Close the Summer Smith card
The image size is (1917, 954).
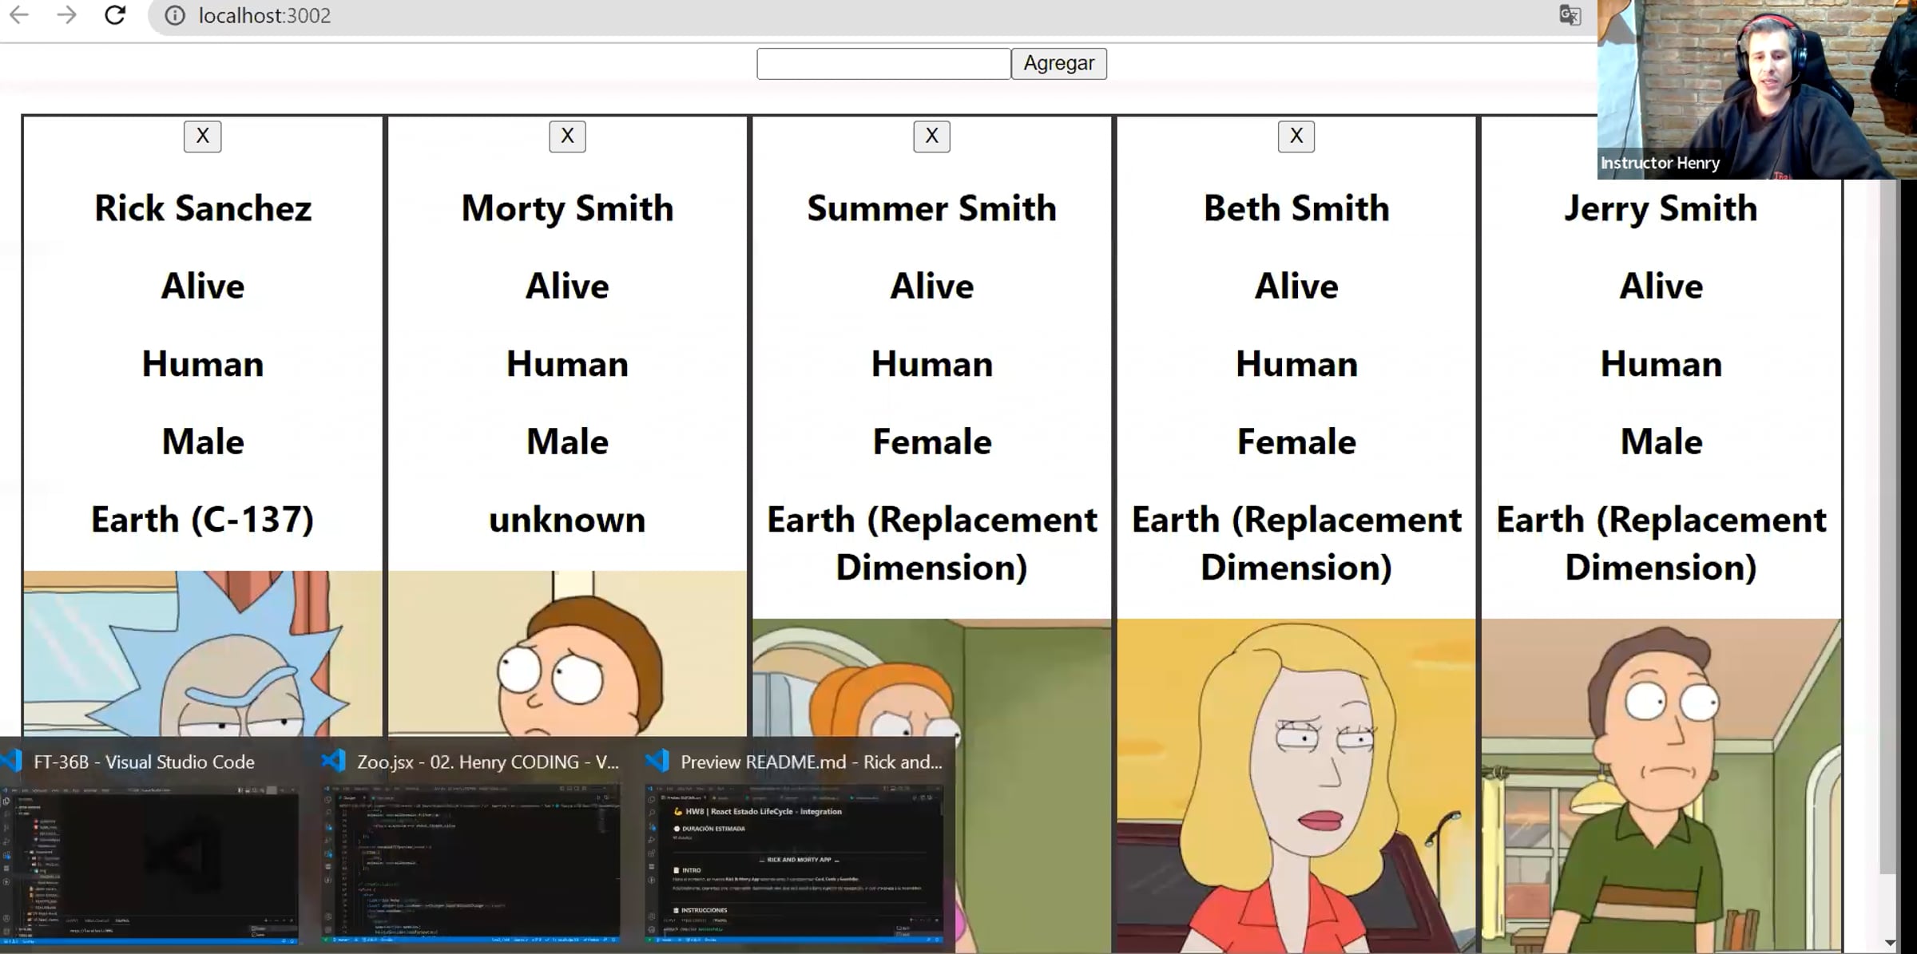[931, 137]
